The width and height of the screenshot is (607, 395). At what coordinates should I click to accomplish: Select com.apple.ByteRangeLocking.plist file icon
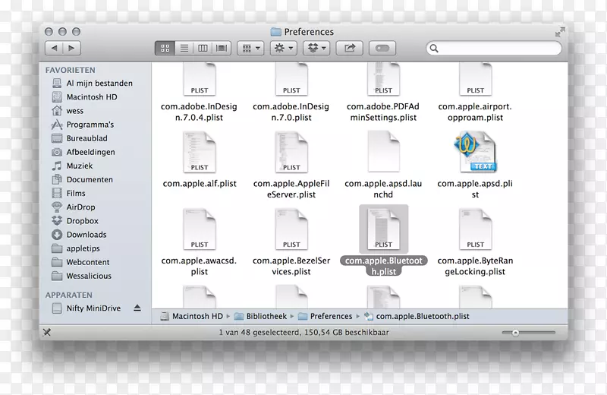click(476, 229)
